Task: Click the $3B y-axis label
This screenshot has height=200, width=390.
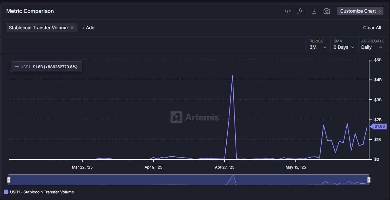Action: [x=378, y=100]
